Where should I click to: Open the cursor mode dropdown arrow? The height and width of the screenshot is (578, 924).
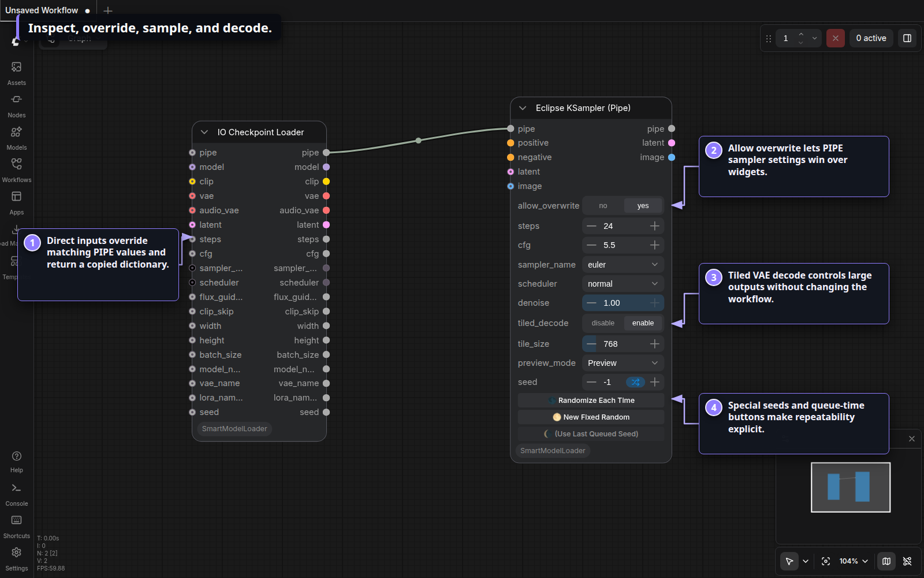806,561
